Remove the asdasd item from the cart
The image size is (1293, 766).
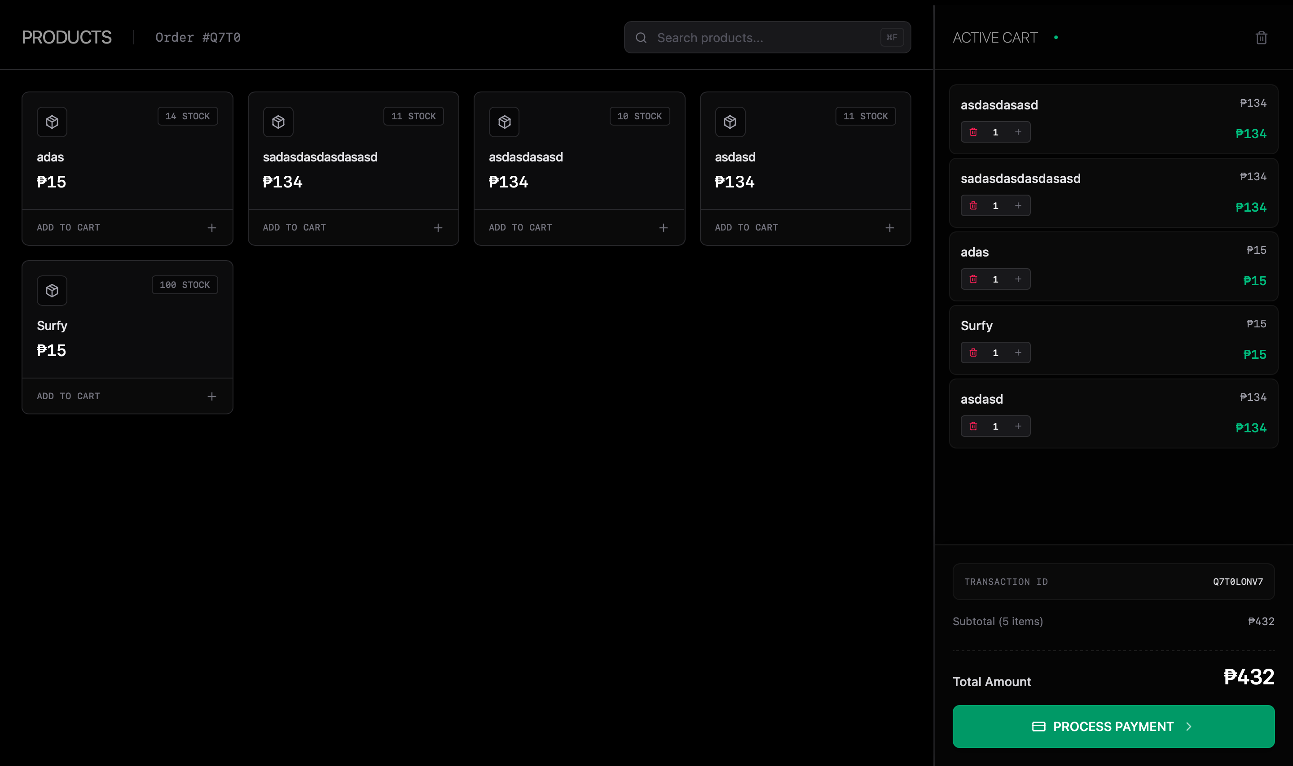[973, 427]
